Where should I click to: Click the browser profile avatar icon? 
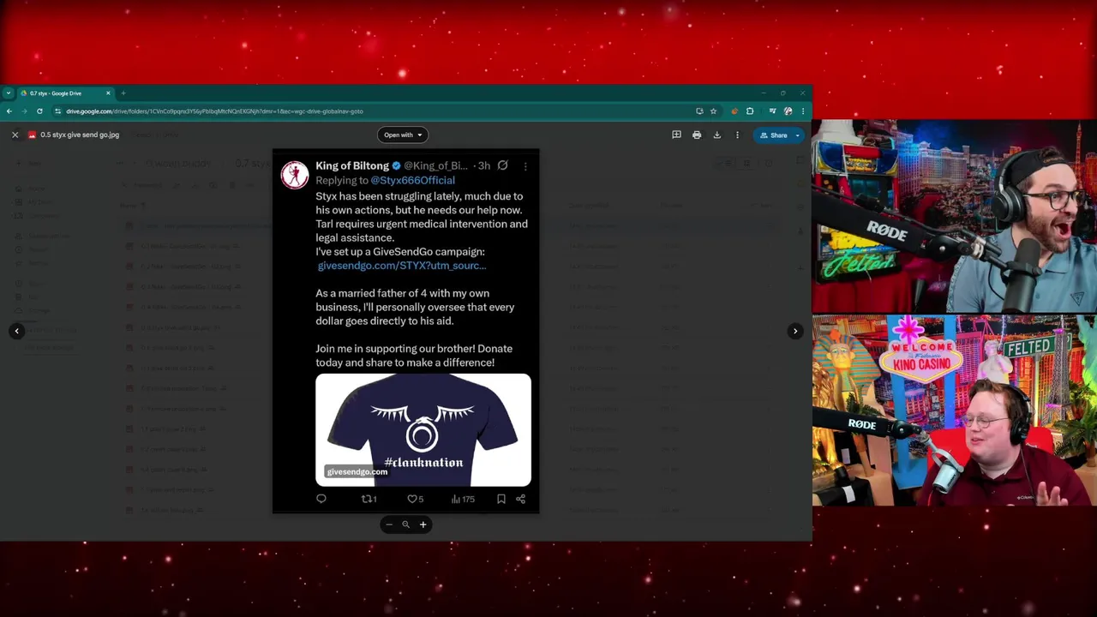(x=788, y=111)
